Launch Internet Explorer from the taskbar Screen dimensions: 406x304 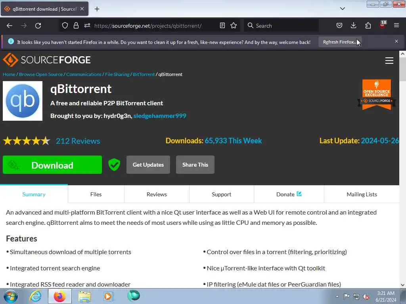(x=35, y=296)
